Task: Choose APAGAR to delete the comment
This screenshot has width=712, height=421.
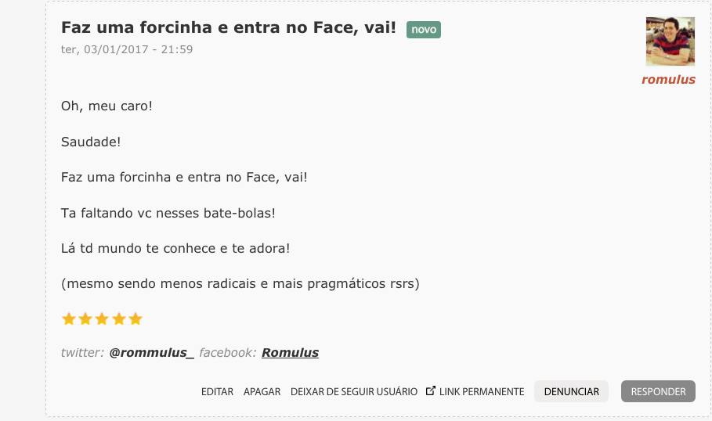Action: pyautogui.click(x=262, y=391)
